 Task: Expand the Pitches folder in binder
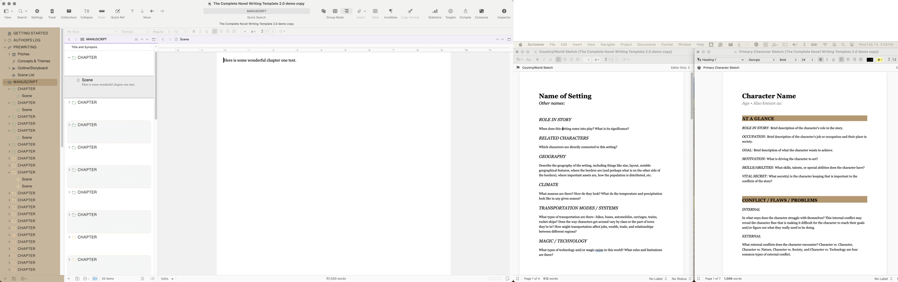(x=9, y=54)
